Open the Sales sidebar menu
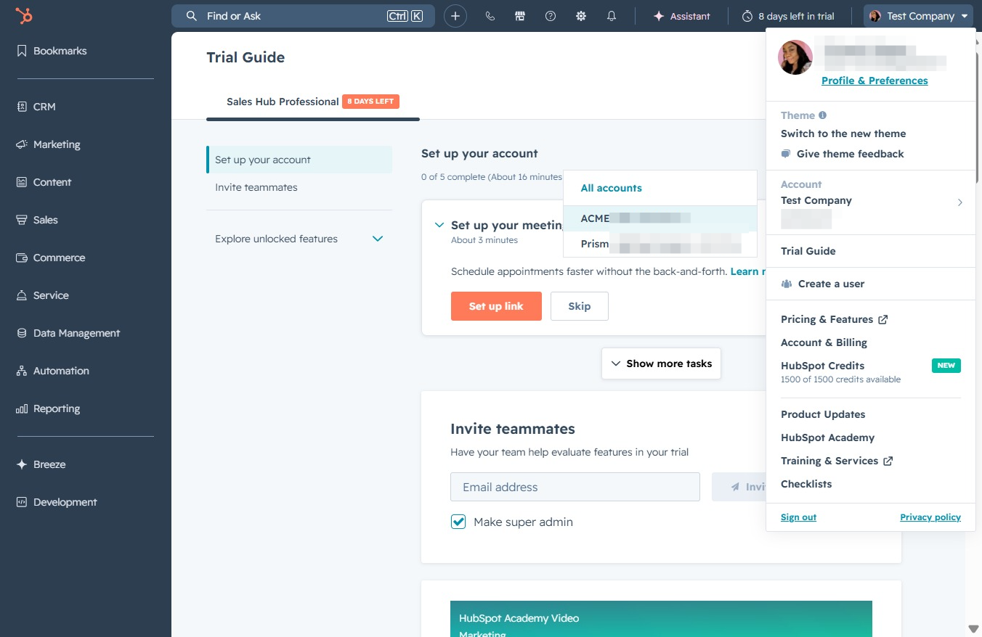Screen dimensions: 982x637 [x=37, y=220]
